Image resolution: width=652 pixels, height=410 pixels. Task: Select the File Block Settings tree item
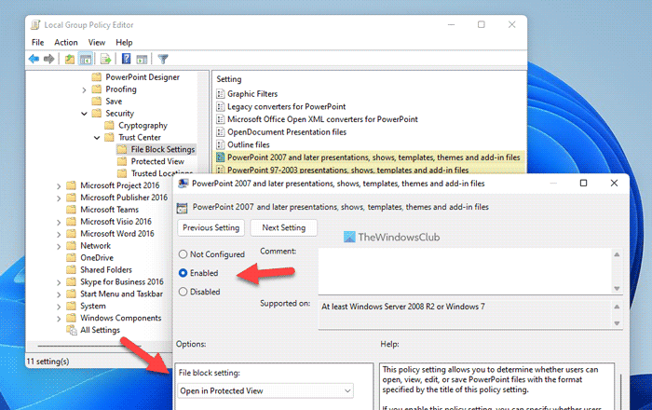[x=163, y=149]
